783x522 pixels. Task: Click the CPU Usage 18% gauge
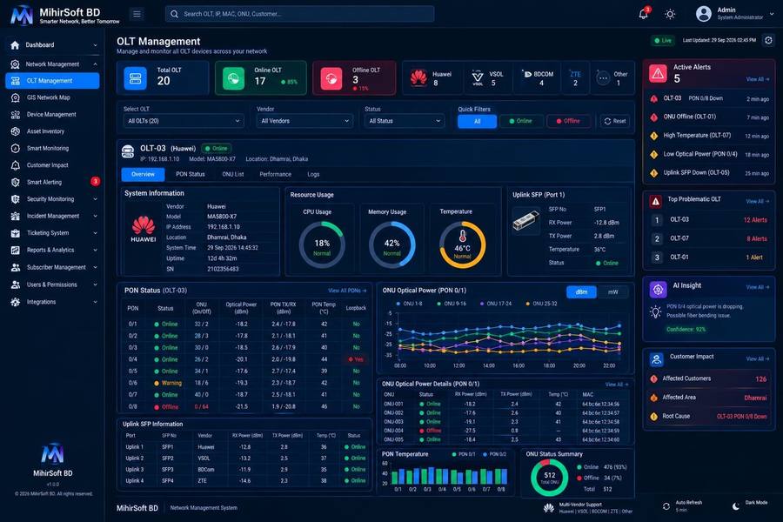322,244
